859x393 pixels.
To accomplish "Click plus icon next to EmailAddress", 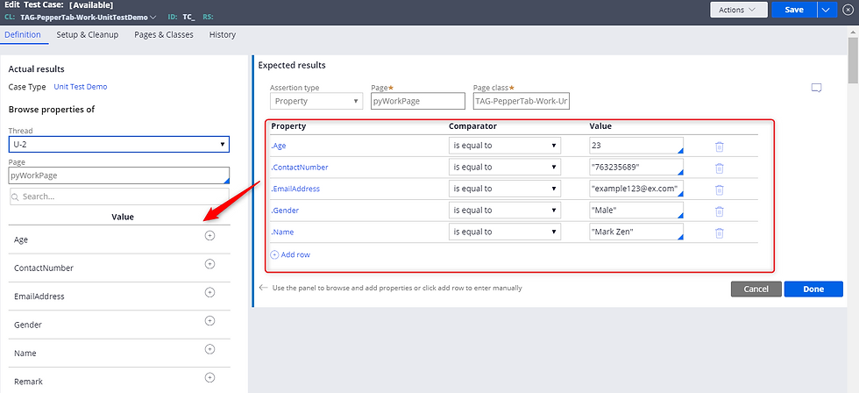I will click(209, 293).
